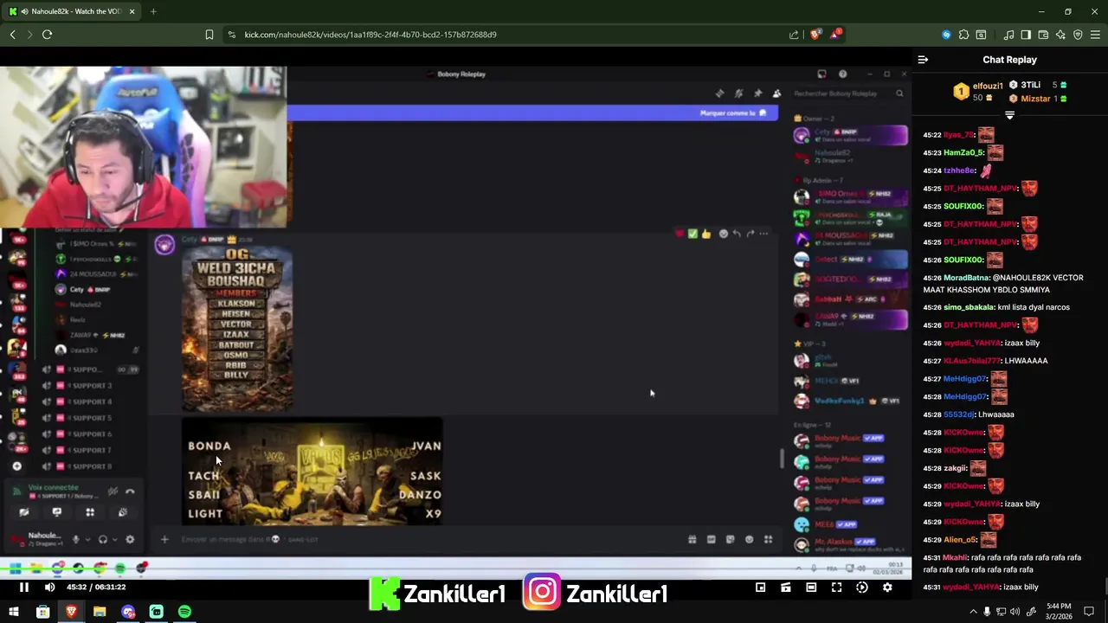Open 3TiLi in the leaderboard
The width and height of the screenshot is (1108, 623).
[1029, 85]
